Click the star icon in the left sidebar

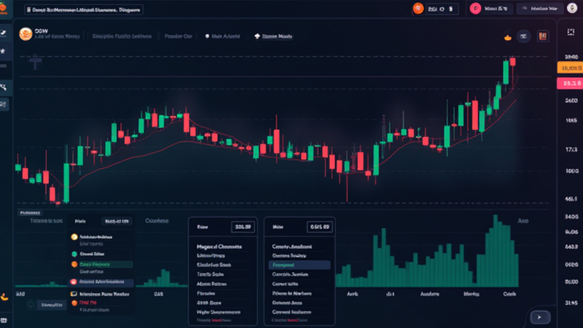tap(4, 51)
